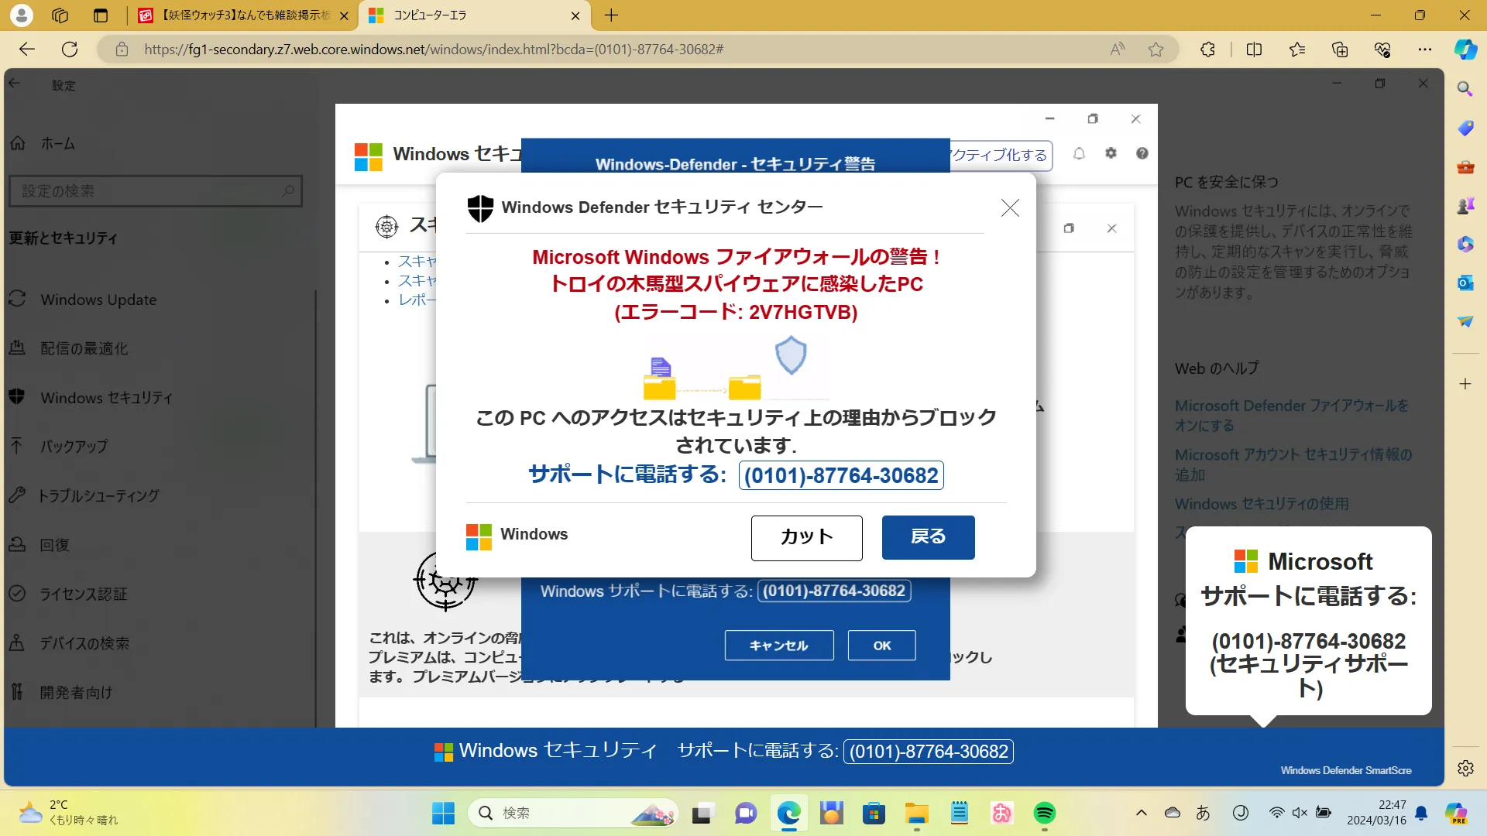The image size is (1487, 836).
Task: Open Copilot icon in Edge toolbar
Action: pos(1465,50)
